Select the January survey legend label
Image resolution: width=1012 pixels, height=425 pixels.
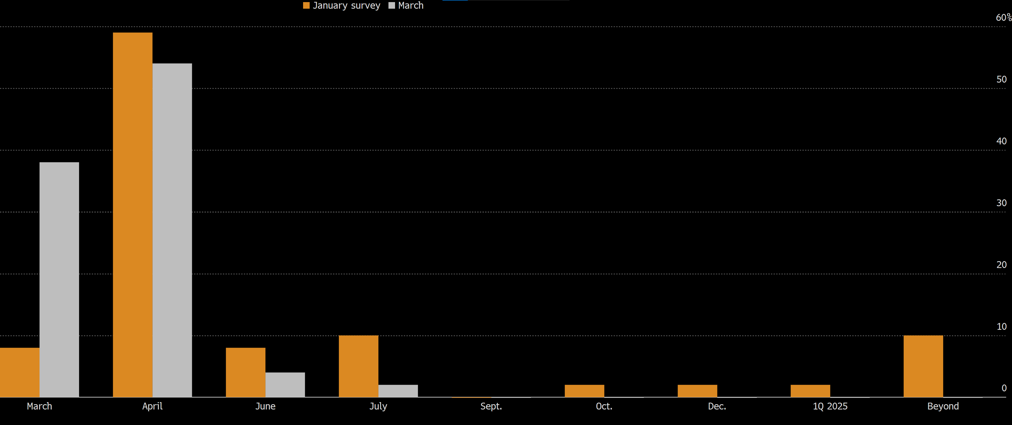[347, 6]
